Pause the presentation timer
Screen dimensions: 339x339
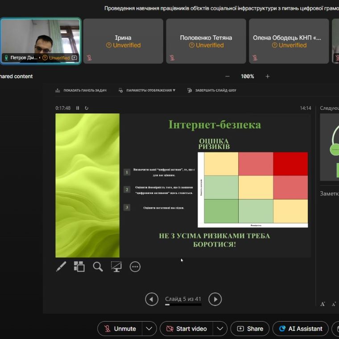pyautogui.click(x=78, y=108)
